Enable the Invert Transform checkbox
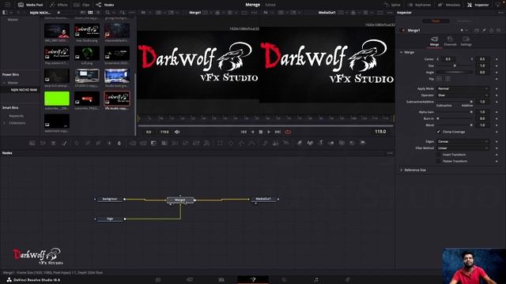This screenshot has height=284, width=506. (x=438, y=155)
